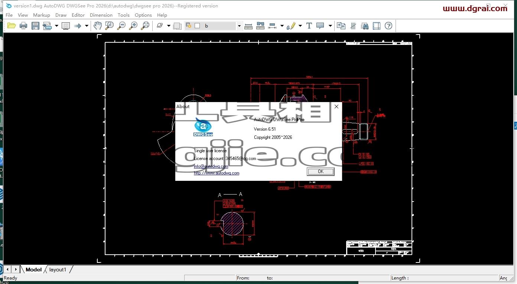The image size is (517, 284).
Task: Select the speech bubble comment tool
Action: coord(320,26)
